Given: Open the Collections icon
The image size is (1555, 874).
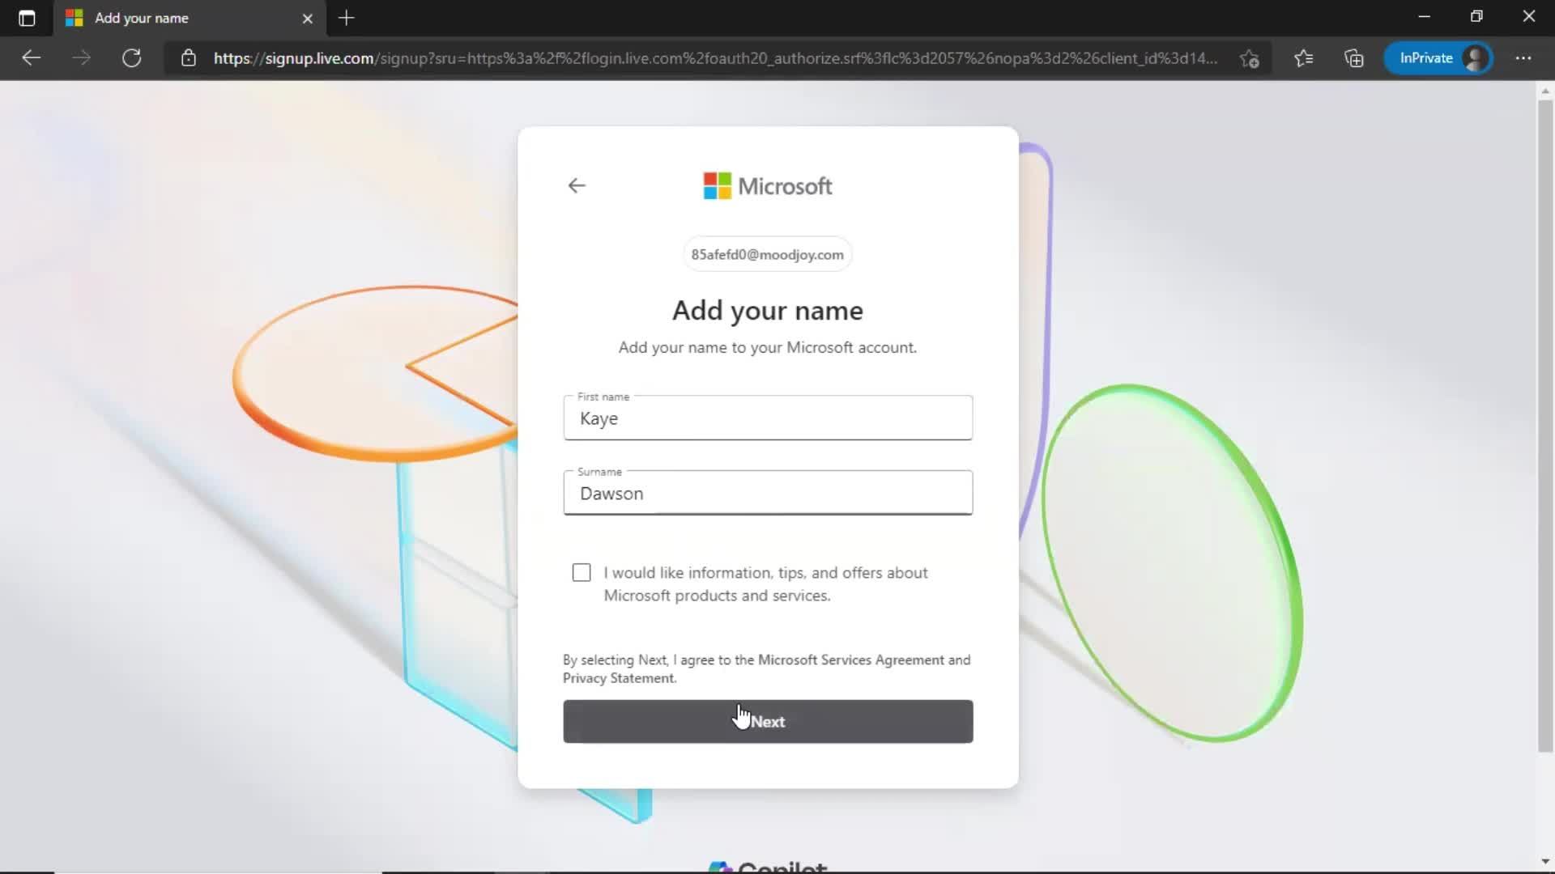Looking at the screenshot, I should point(1353,58).
